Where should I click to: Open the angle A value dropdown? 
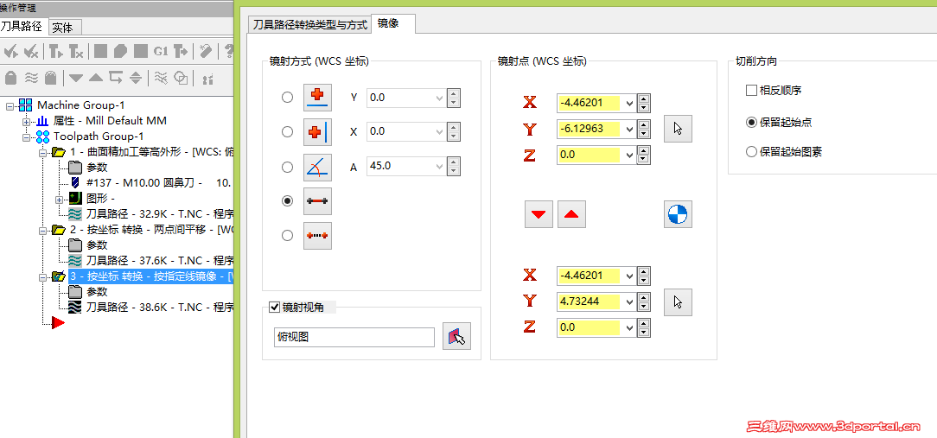tap(439, 167)
